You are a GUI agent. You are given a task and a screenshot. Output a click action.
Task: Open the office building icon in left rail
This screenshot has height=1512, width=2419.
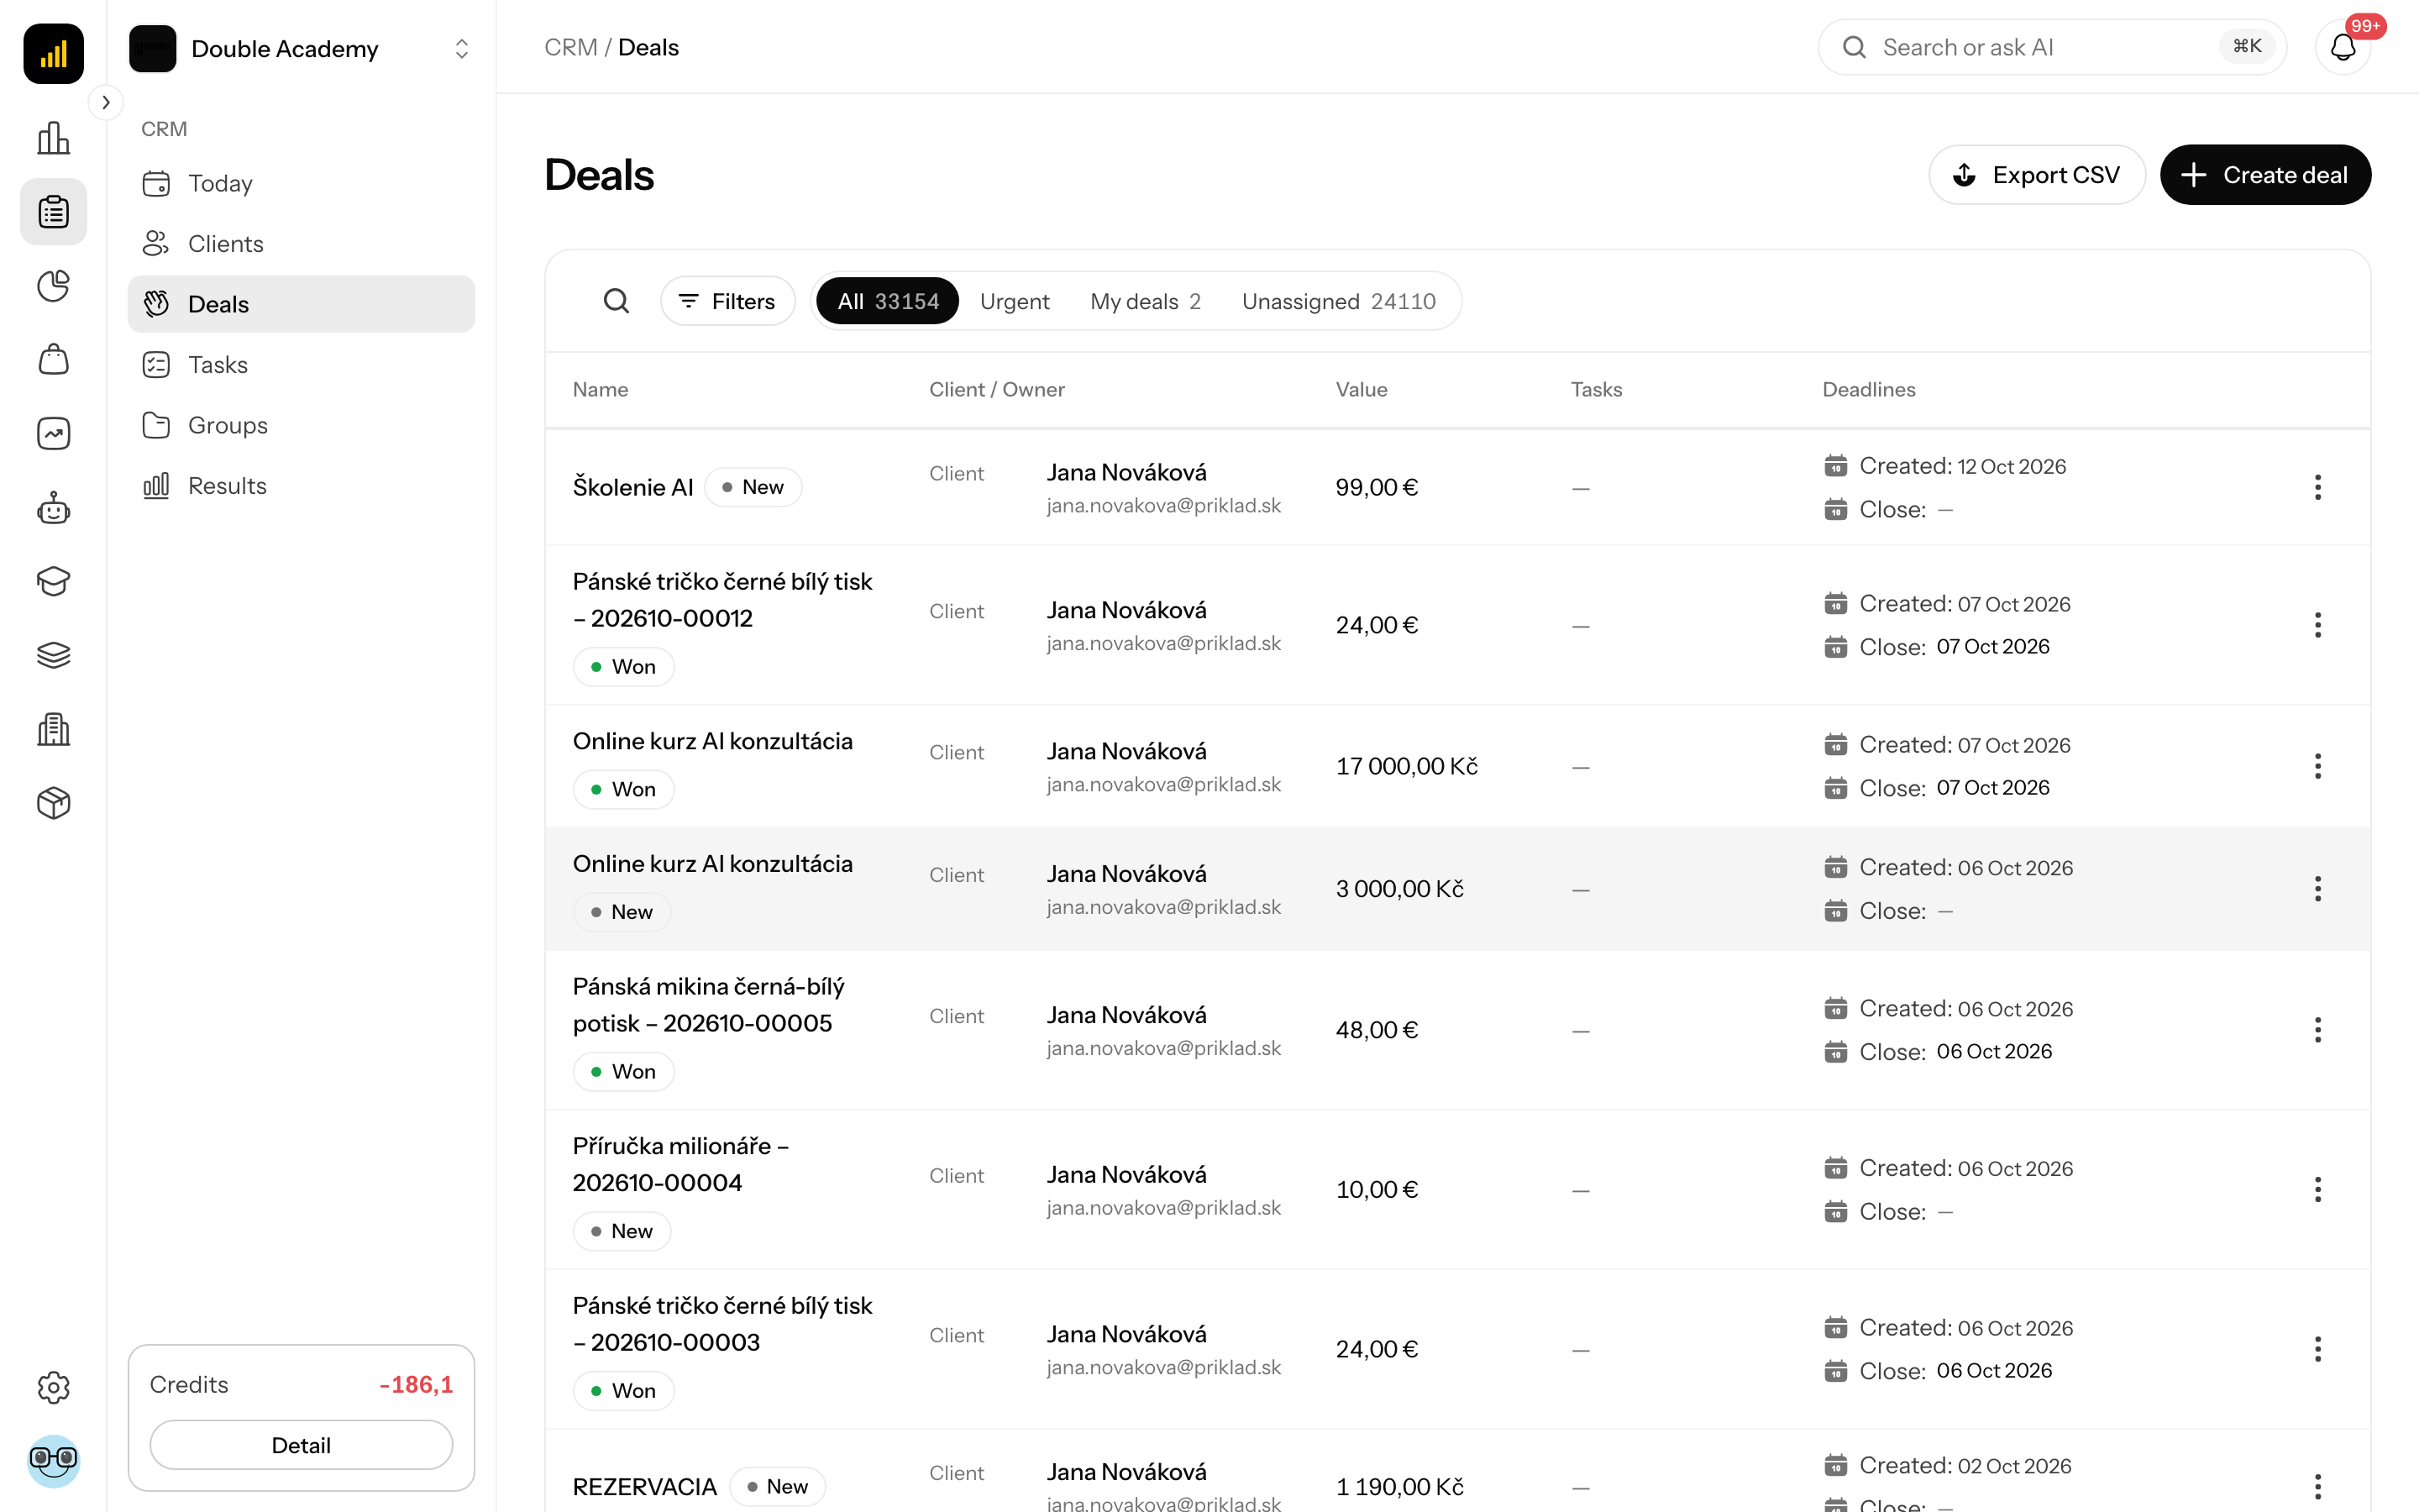pos(53,729)
